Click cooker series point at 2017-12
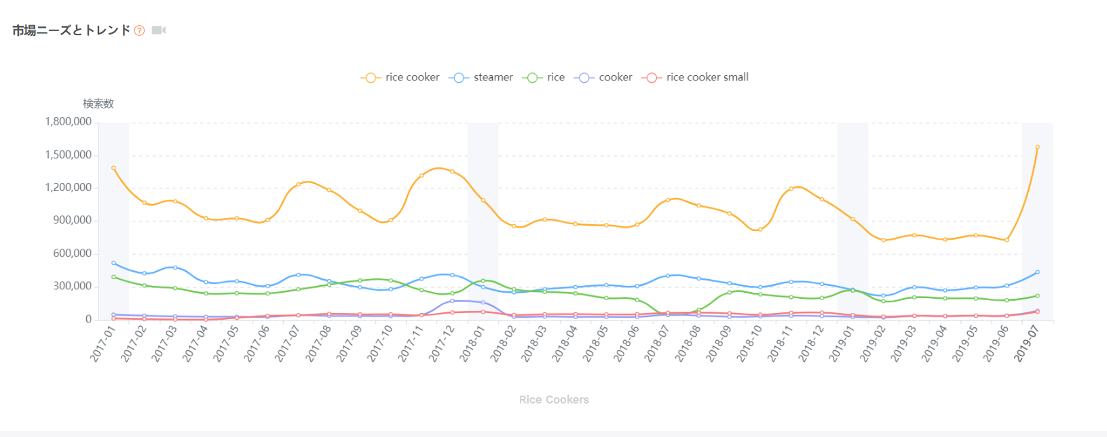1107x437 pixels. [452, 301]
